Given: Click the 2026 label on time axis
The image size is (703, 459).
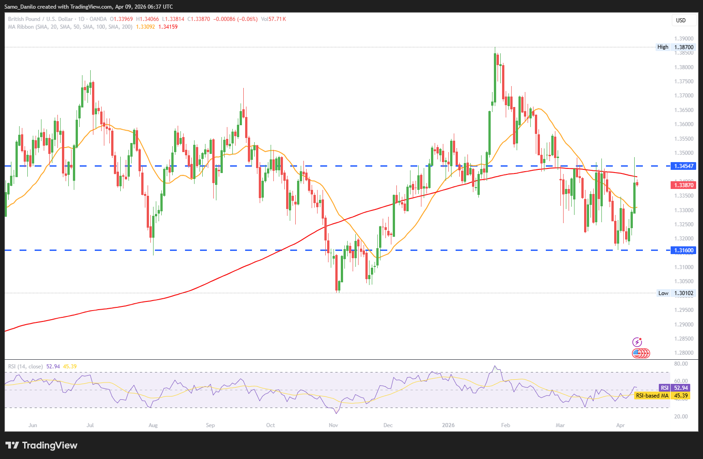Looking at the screenshot, I should (x=448, y=425).
